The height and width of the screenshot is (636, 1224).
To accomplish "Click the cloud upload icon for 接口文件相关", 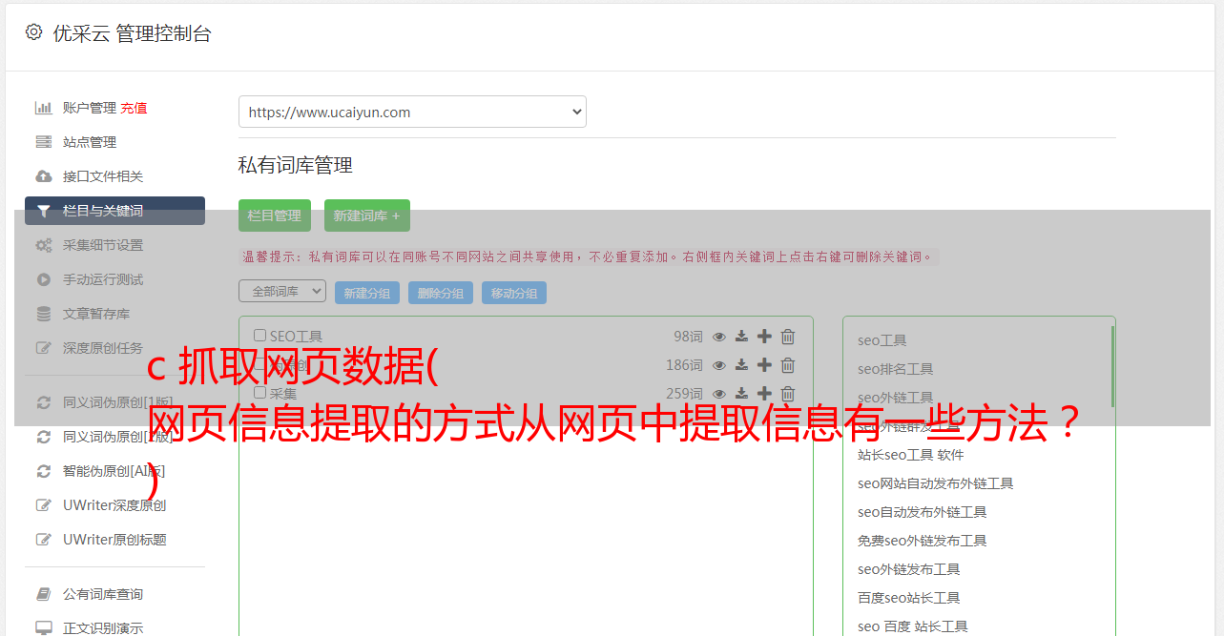I will click(x=44, y=176).
